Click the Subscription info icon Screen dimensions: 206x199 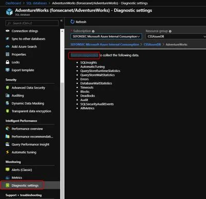click(x=93, y=31)
